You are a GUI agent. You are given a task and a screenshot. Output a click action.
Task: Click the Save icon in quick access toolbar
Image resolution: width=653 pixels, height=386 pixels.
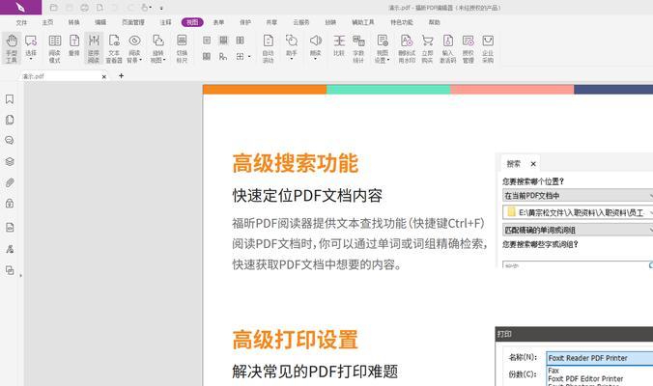click(x=70, y=8)
